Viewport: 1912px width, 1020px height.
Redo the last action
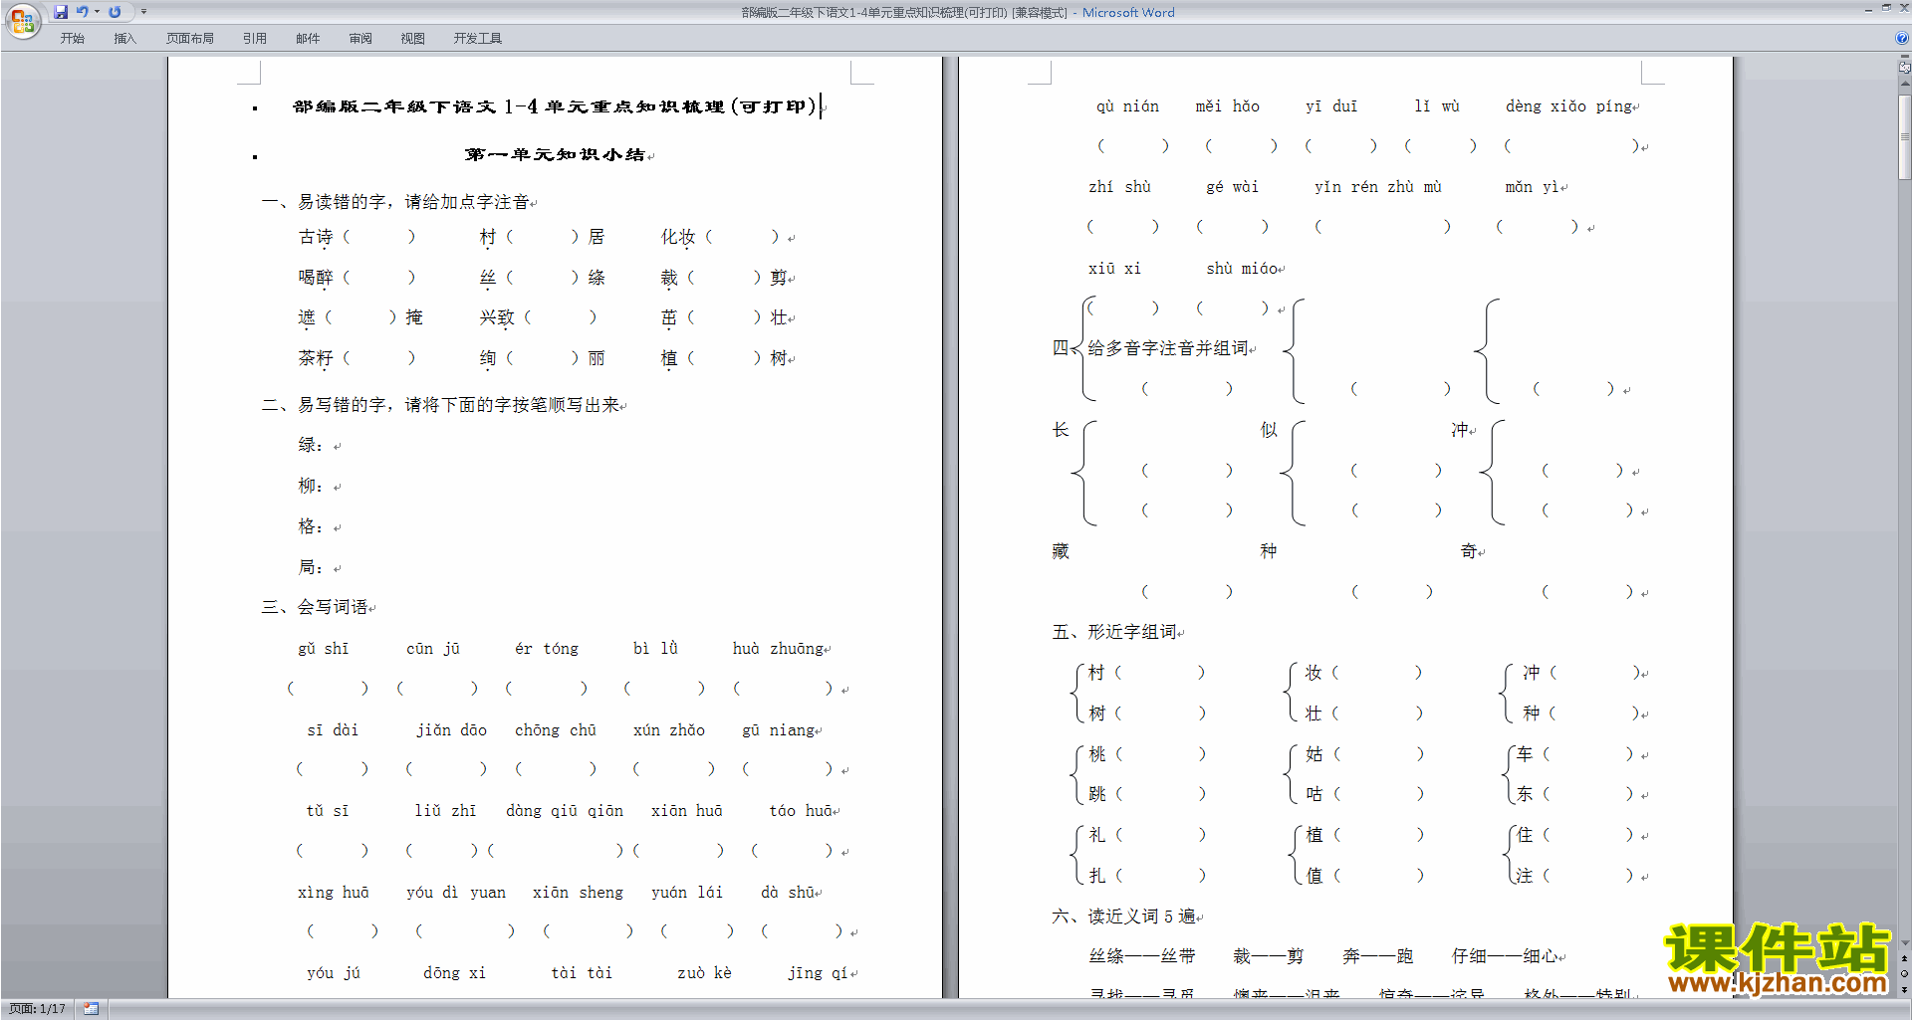pyautogui.click(x=115, y=12)
